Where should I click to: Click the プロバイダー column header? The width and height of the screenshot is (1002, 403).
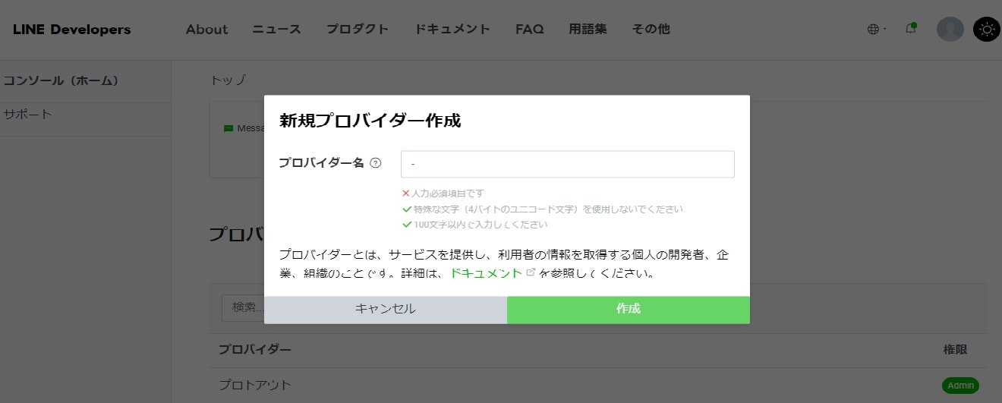[255, 350]
